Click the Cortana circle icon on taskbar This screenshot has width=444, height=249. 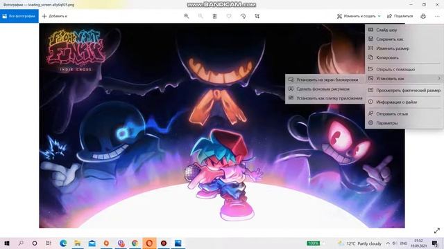click(35, 243)
